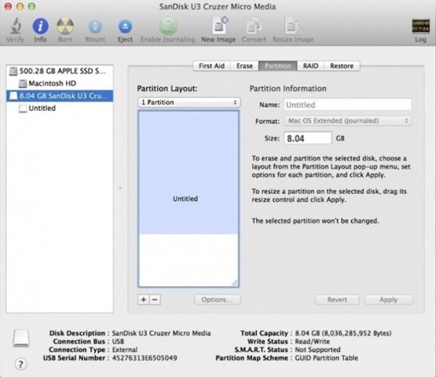Switch to the RAID tab

point(310,66)
